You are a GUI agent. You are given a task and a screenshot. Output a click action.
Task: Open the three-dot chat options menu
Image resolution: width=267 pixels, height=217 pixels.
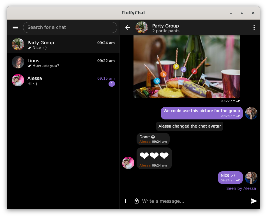click(x=254, y=27)
